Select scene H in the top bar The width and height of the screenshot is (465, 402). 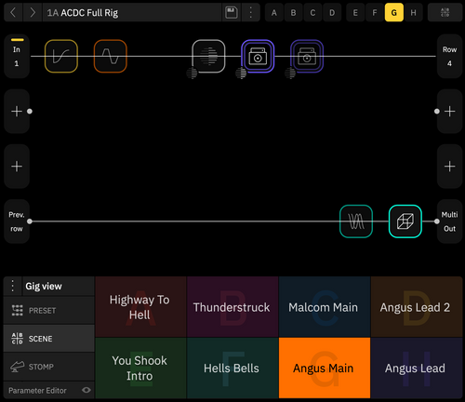[413, 13]
